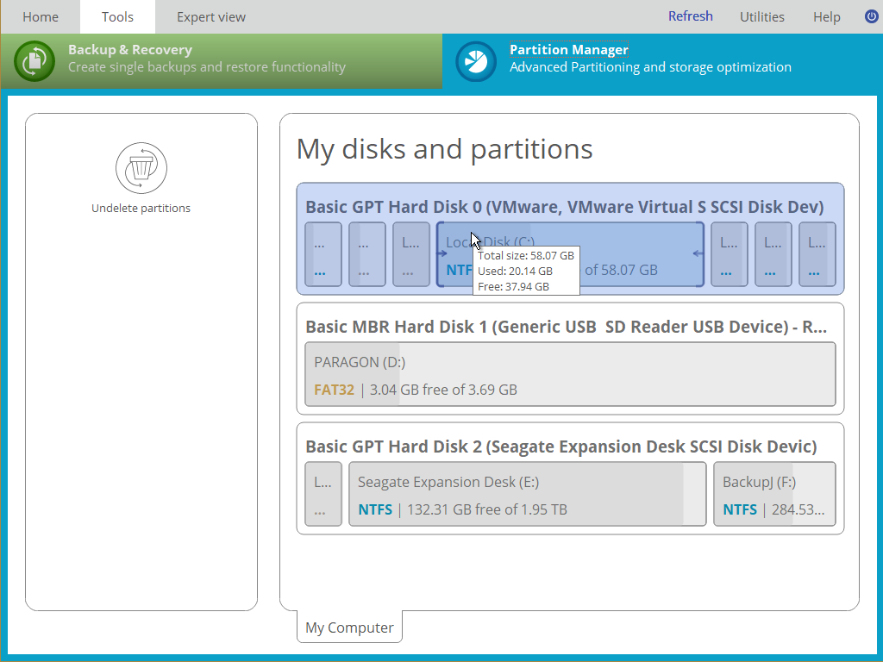
Task: Select the Partition Manager heading
Action: [x=569, y=49]
